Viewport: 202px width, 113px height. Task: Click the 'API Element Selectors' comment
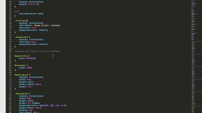click(37, 51)
